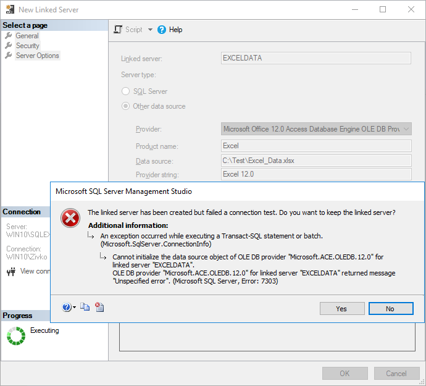Image resolution: width=426 pixels, height=386 pixels.
Task: Open the Security page
Action: click(x=28, y=46)
